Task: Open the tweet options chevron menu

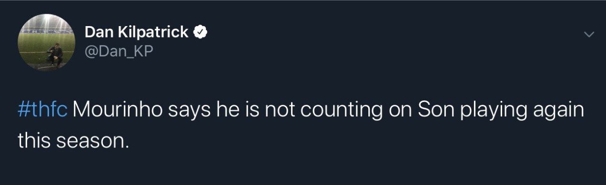Action: tap(589, 34)
